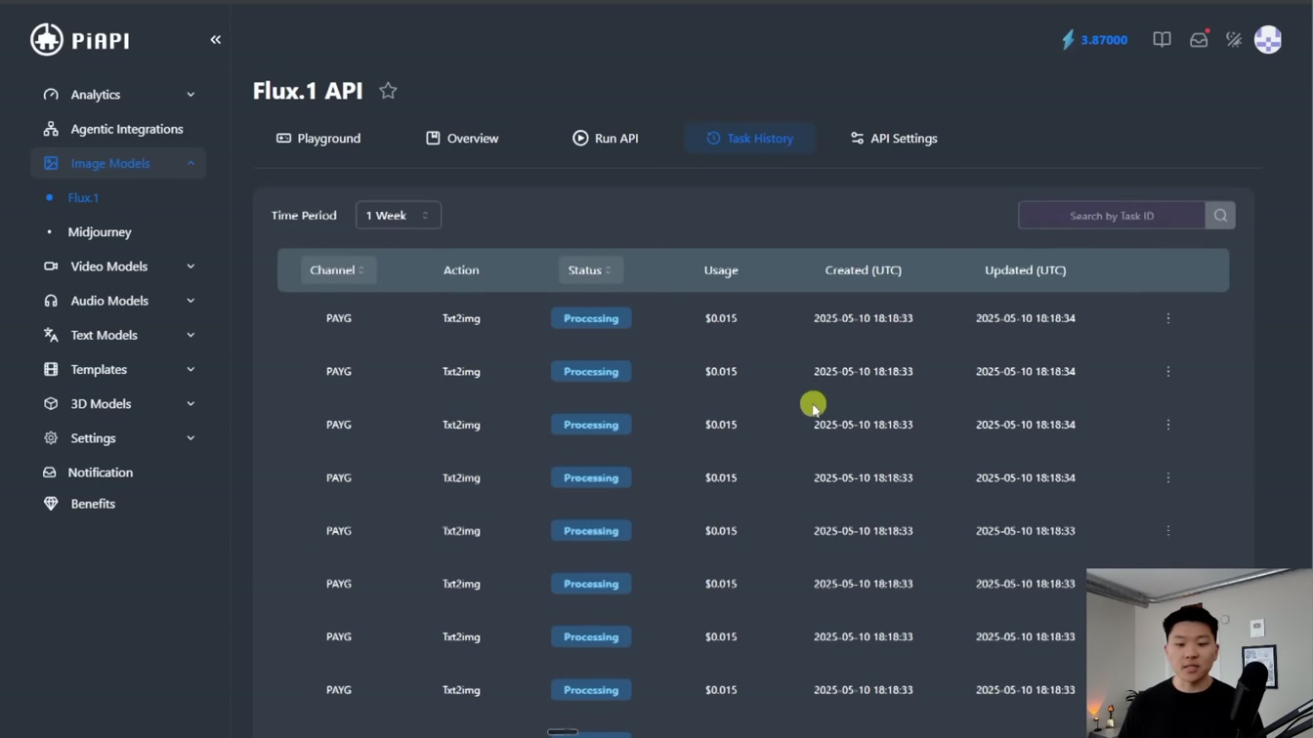This screenshot has height=738, width=1313.
Task: Switch to the Run API tab
Action: click(606, 139)
